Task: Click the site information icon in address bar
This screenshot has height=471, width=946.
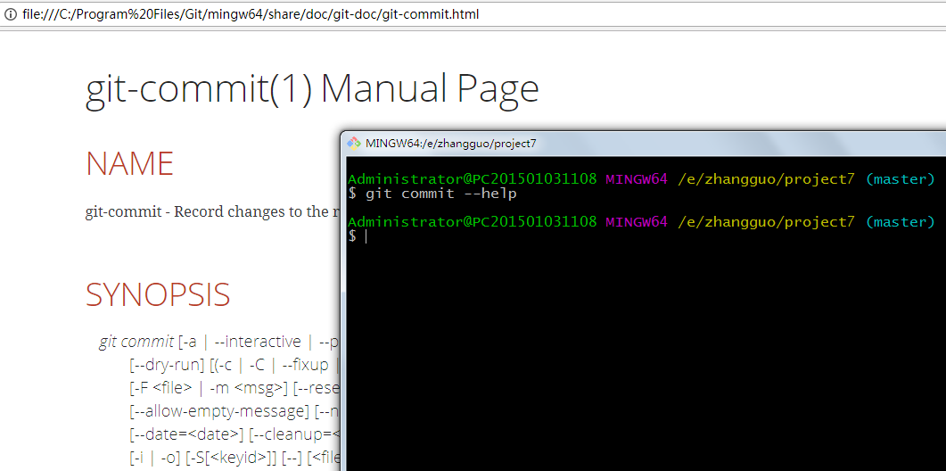Action: (11, 15)
